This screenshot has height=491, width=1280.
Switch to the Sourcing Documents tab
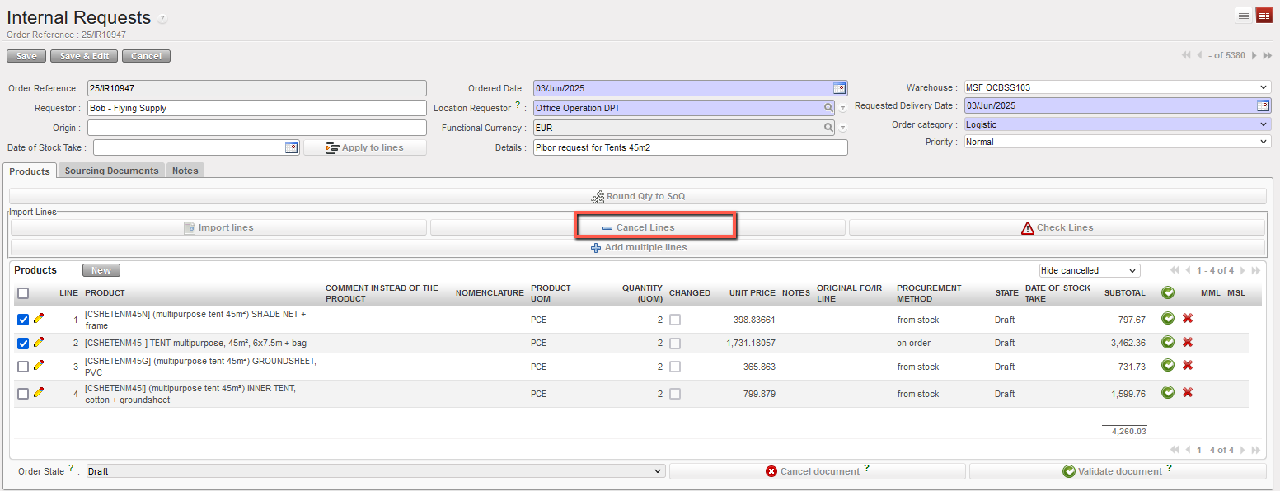(111, 171)
